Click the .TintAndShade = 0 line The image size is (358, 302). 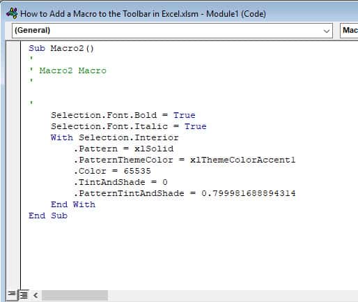[x=120, y=182]
